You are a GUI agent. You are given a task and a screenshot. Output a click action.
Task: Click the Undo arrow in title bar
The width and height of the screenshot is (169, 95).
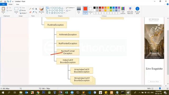tap(8, 2)
